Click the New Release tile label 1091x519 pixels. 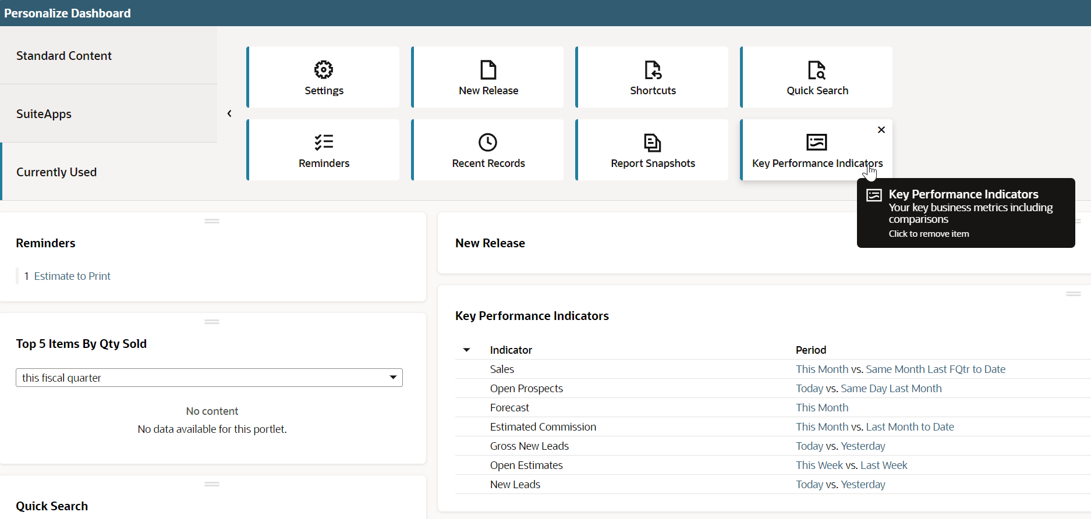coord(488,91)
